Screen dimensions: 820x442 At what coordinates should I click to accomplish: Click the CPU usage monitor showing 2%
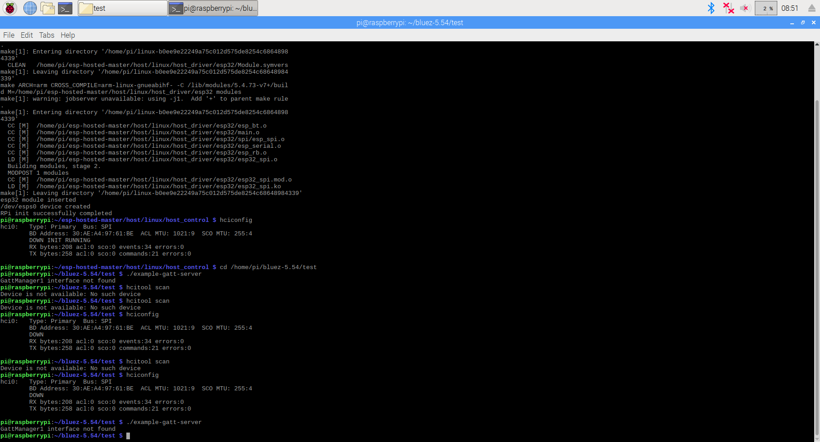click(766, 8)
